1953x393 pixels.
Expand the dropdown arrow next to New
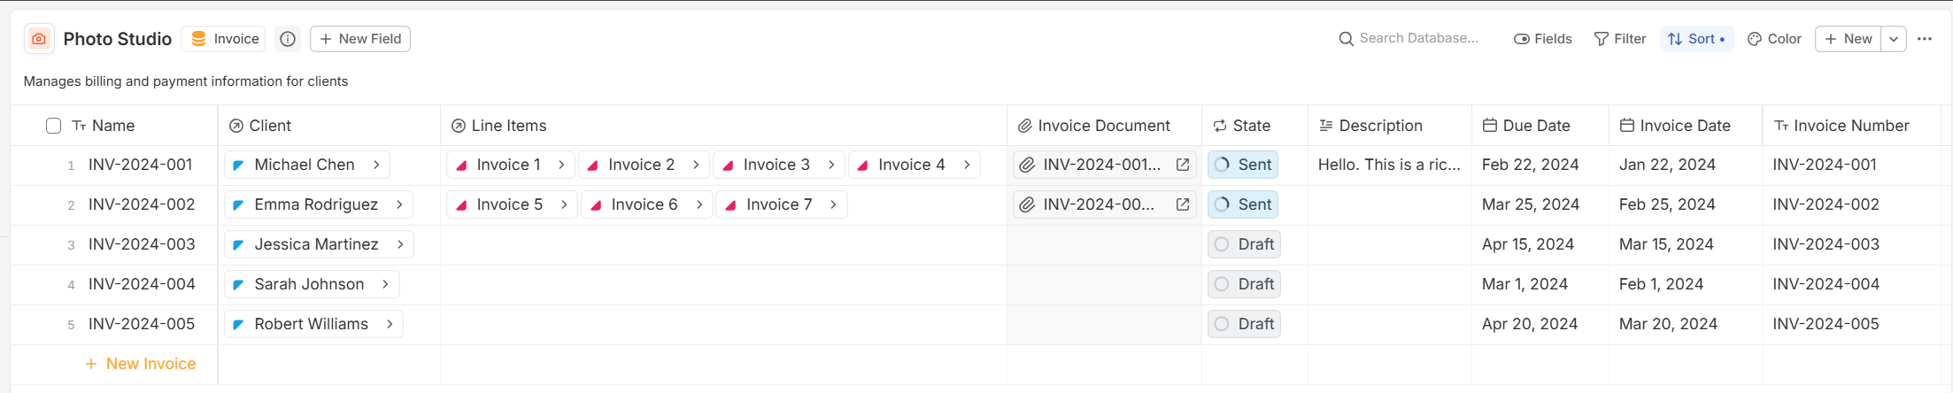pos(1893,39)
